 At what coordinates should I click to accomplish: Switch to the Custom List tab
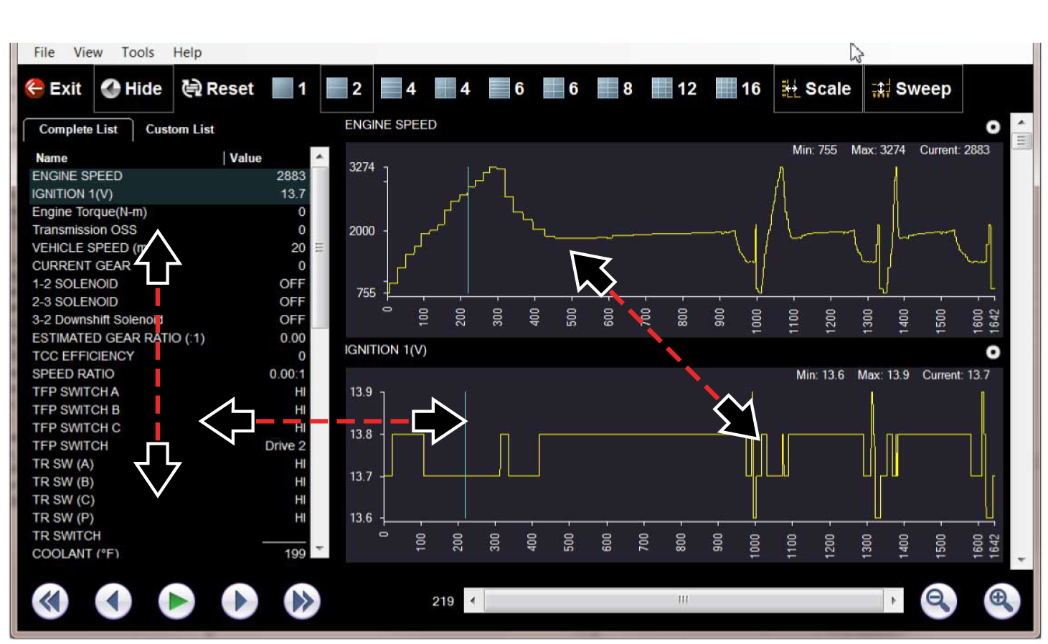click(x=179, y=129)
